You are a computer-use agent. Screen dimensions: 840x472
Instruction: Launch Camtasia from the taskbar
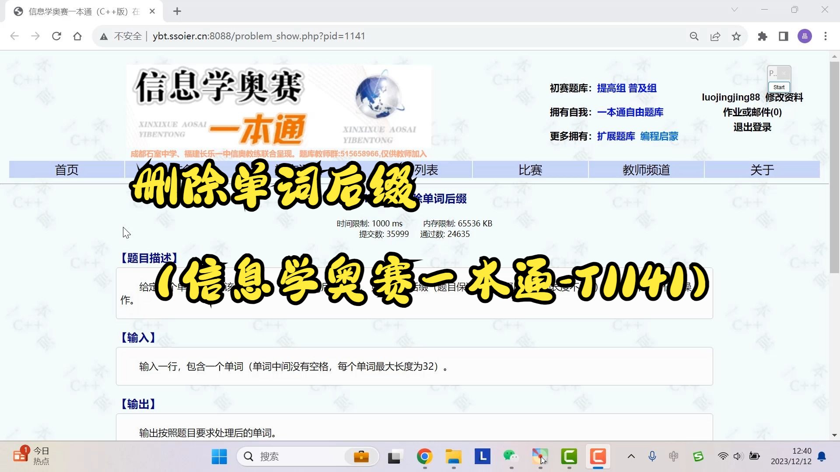tap(598, 456)
